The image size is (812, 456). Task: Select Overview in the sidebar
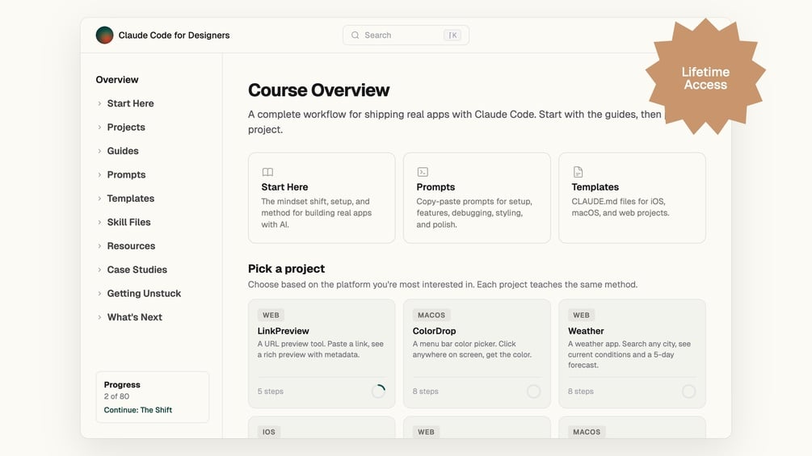pos(117,80)
